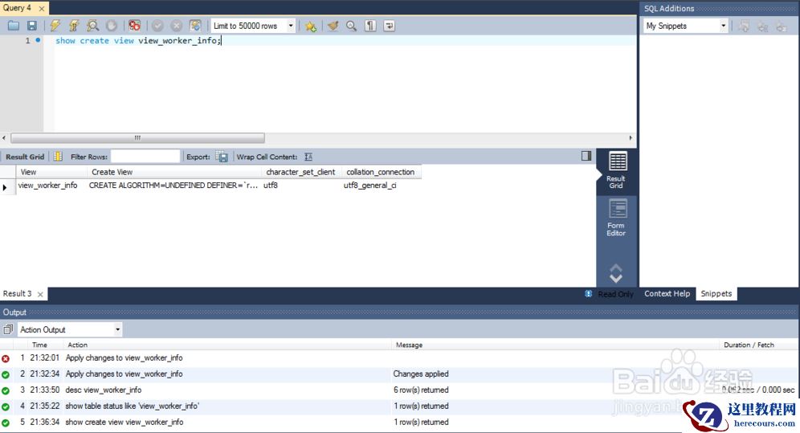Export the recordset to external file
Image resolution: width=800 pixels, height=433 pixels.
(222, 157)
